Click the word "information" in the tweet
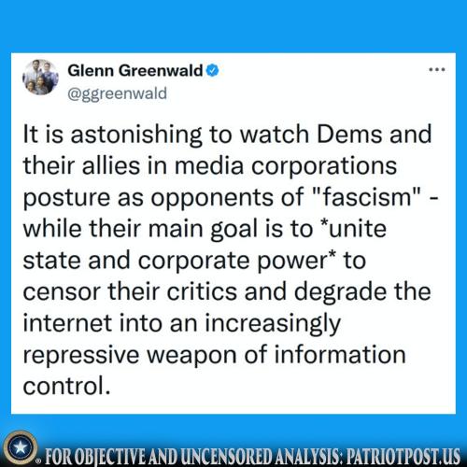Viewport: 467px width, 467px height. pos(340,354)
